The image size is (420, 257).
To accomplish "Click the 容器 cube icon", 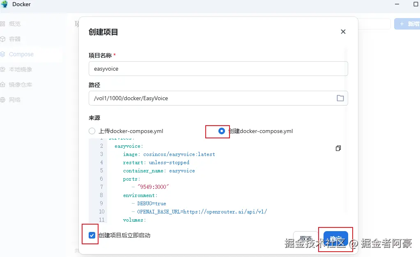I will 3,39.
